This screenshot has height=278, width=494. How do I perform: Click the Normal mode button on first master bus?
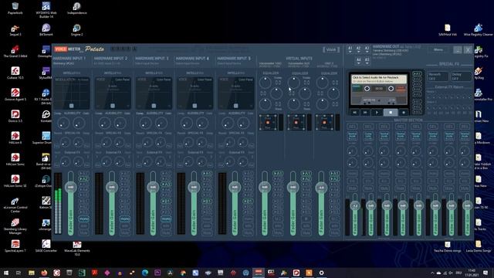click(352, 136)
